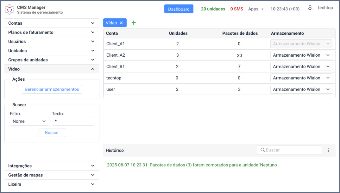Open storage dropdown for Client_A2
340x193 pixels.
pos(301,55)
